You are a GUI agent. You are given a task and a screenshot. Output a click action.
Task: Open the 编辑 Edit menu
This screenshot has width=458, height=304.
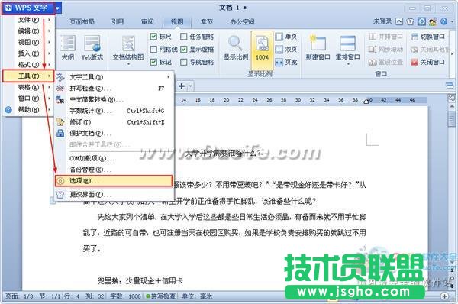pyautogui.click(x=28, y=31)
